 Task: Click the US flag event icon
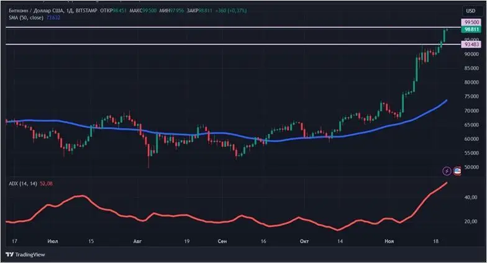coord(458,171)
